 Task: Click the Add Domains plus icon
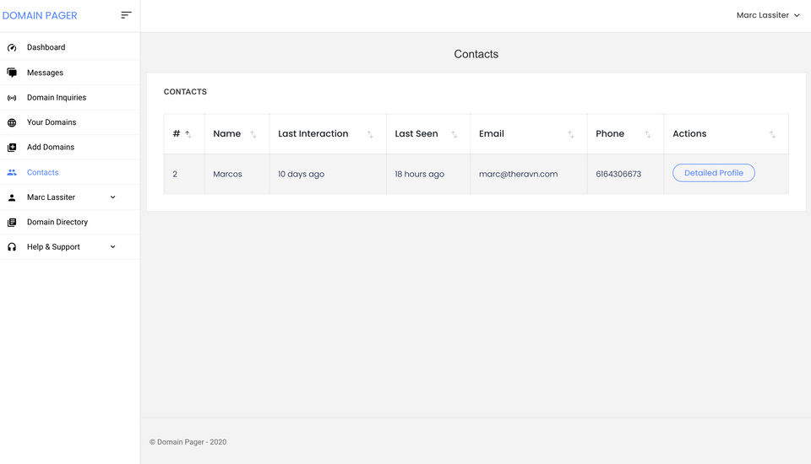click(12, 148)
